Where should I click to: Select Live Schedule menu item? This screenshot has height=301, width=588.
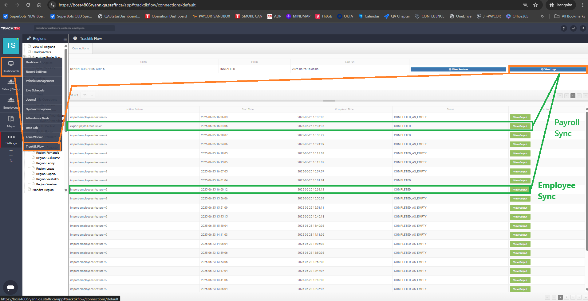coord(35,91)
